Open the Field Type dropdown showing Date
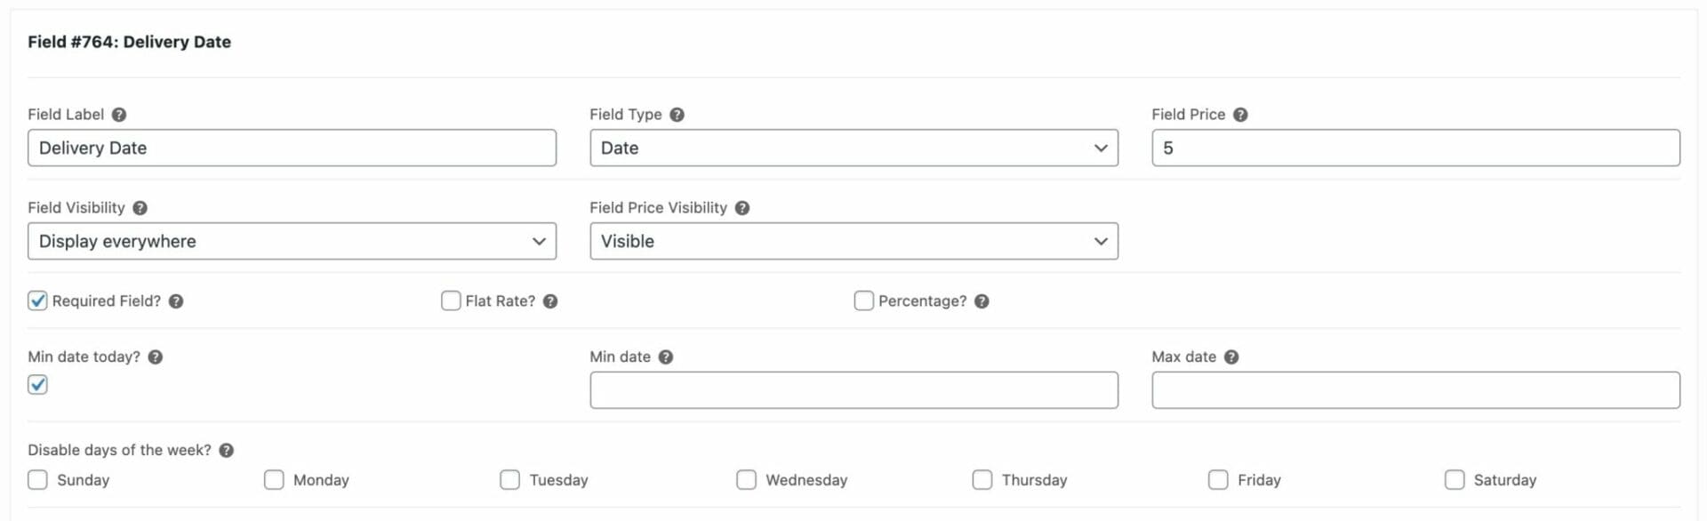This screenshot has height=521, width=1707. point(853,148)
